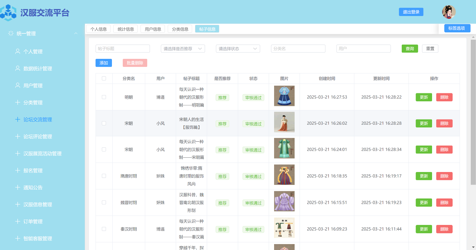Click plus icon next to 分类管理
This screenshot has height=250, width=476.
(x=18, y=102)
